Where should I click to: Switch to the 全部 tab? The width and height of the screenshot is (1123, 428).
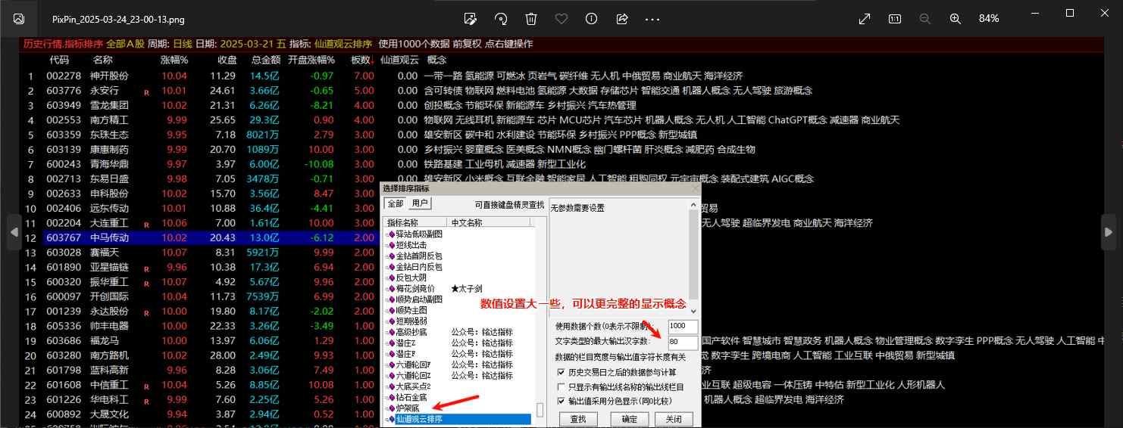coord(396,203)
